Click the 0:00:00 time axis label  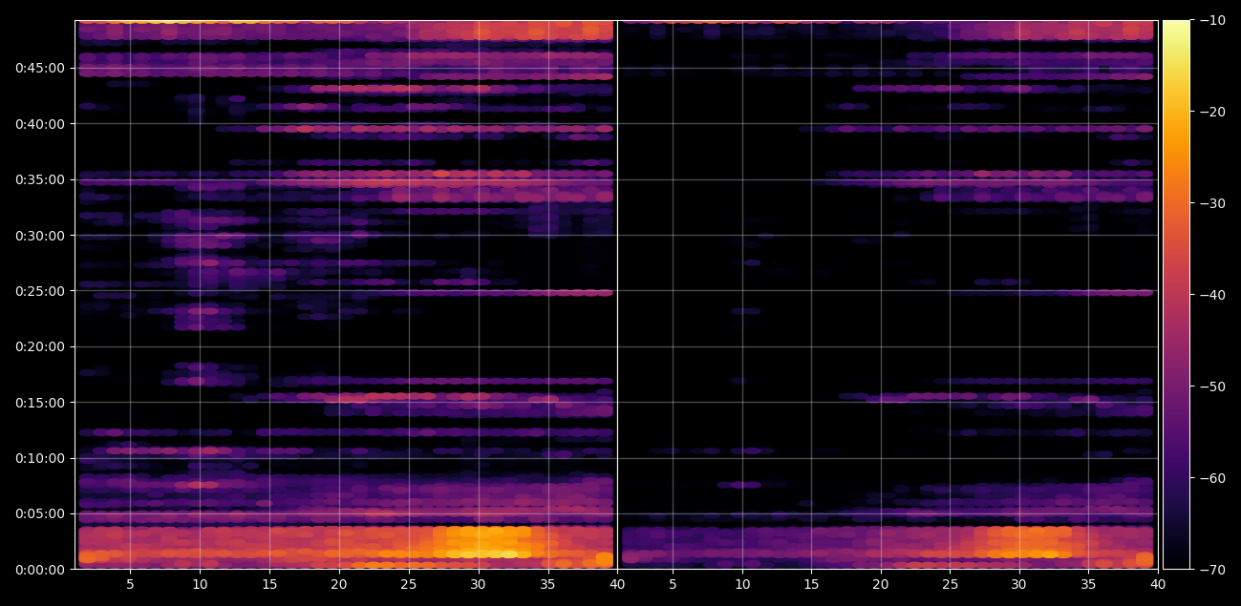point(40,569)
